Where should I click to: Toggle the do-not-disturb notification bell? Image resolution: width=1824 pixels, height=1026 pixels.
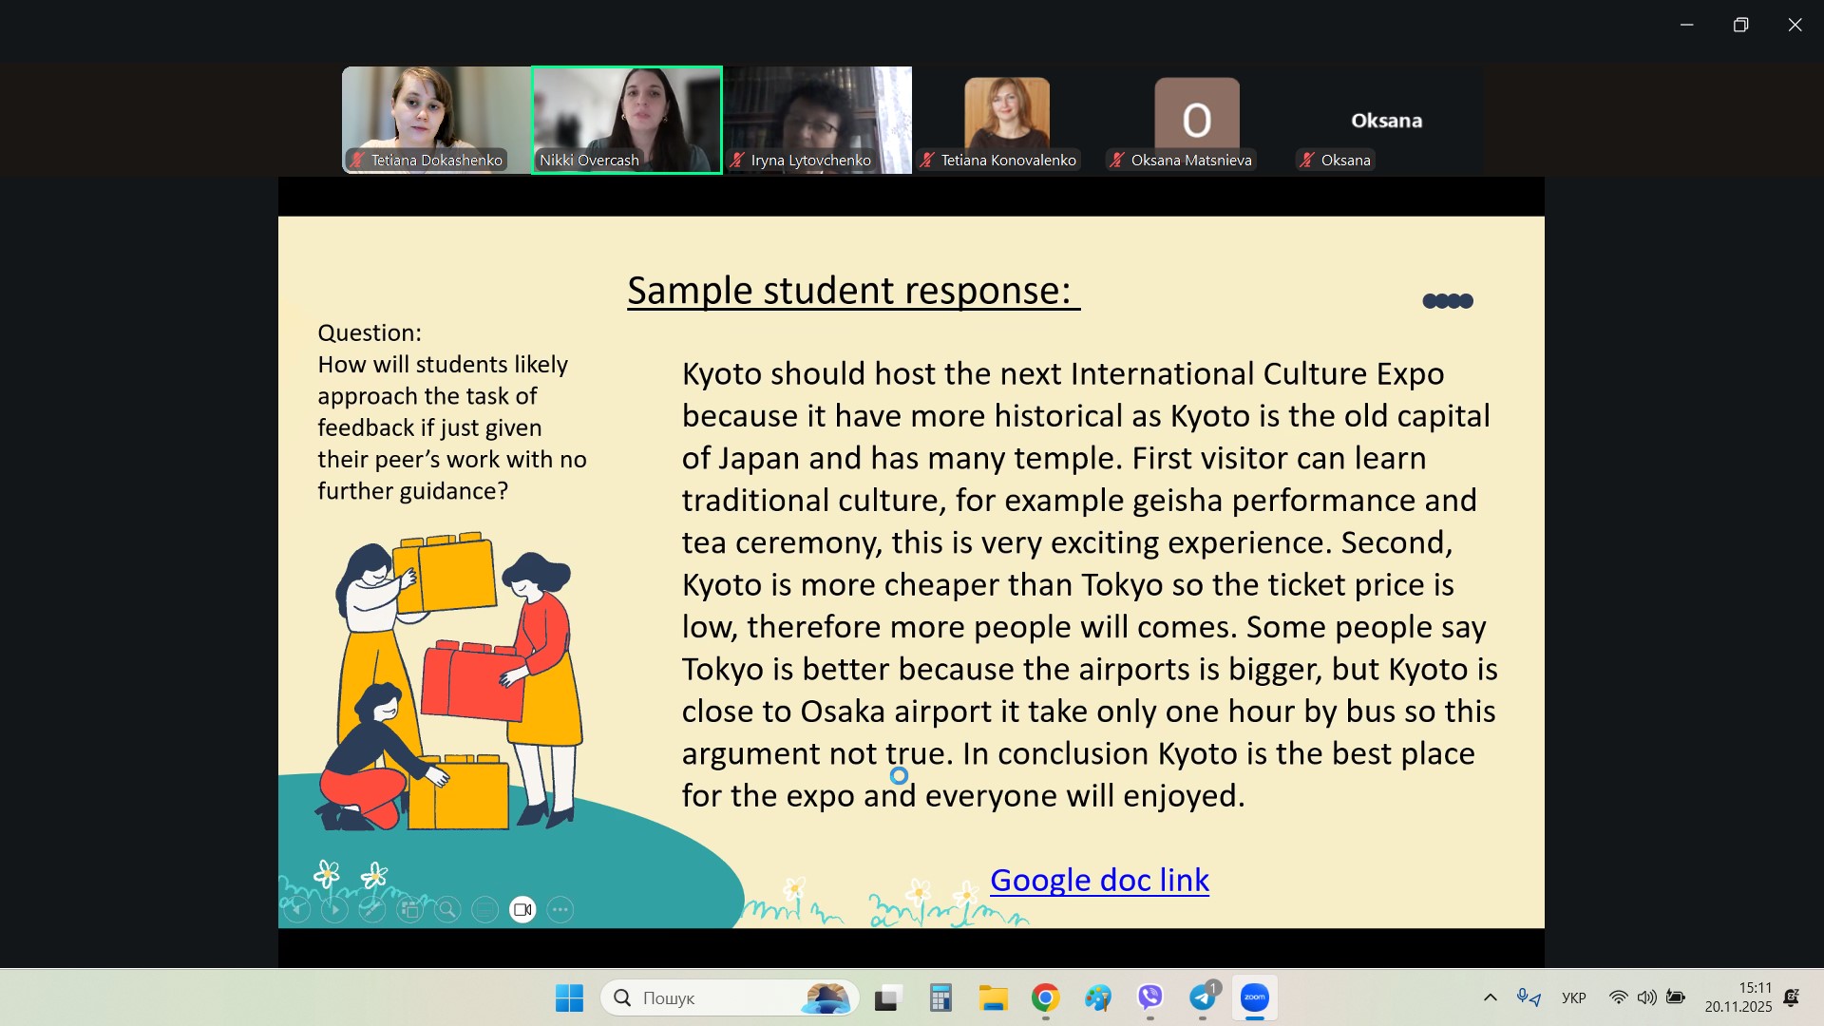1791,997
